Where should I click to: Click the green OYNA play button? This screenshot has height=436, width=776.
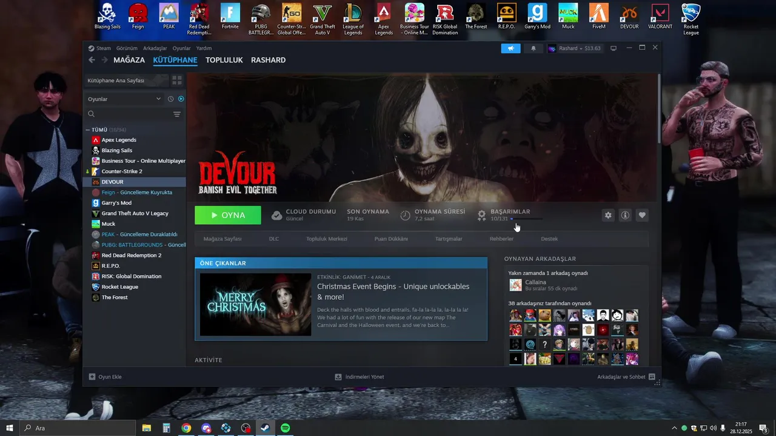228,215
